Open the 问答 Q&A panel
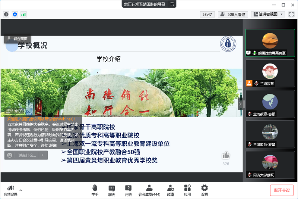Viewport: 298px width, 199px height. click(x=128, y=188)
